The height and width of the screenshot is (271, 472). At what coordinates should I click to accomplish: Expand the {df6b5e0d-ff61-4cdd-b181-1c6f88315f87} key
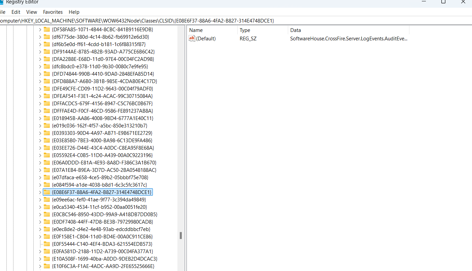40,44
